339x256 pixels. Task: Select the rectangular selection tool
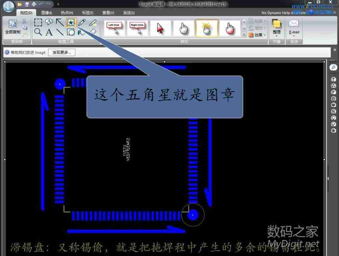pos(38,22)
